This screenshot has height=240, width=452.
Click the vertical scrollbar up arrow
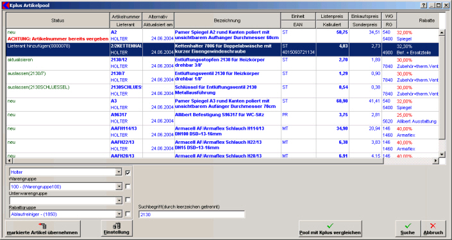pos(442,32)
